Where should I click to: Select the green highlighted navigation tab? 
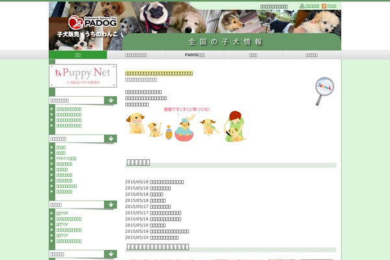click(78, 55)
